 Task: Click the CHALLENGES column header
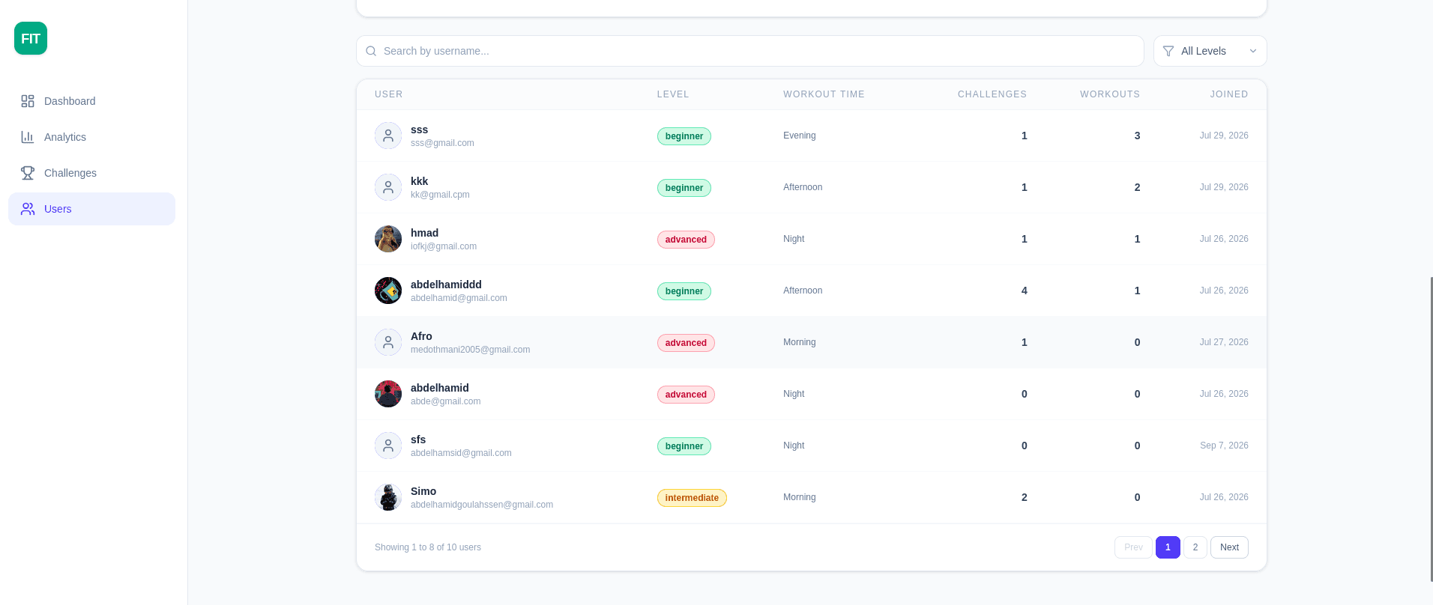tap(992, 94)
